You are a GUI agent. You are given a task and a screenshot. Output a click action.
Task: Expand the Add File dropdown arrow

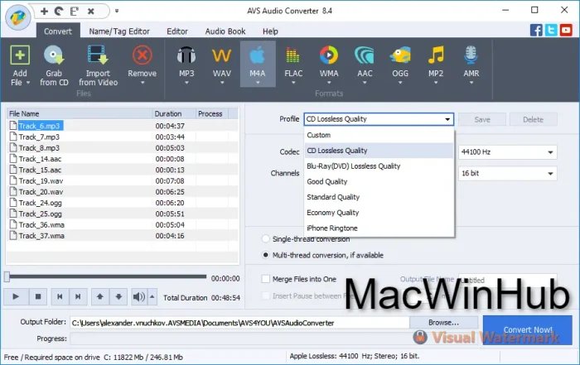tap(28, 83)
